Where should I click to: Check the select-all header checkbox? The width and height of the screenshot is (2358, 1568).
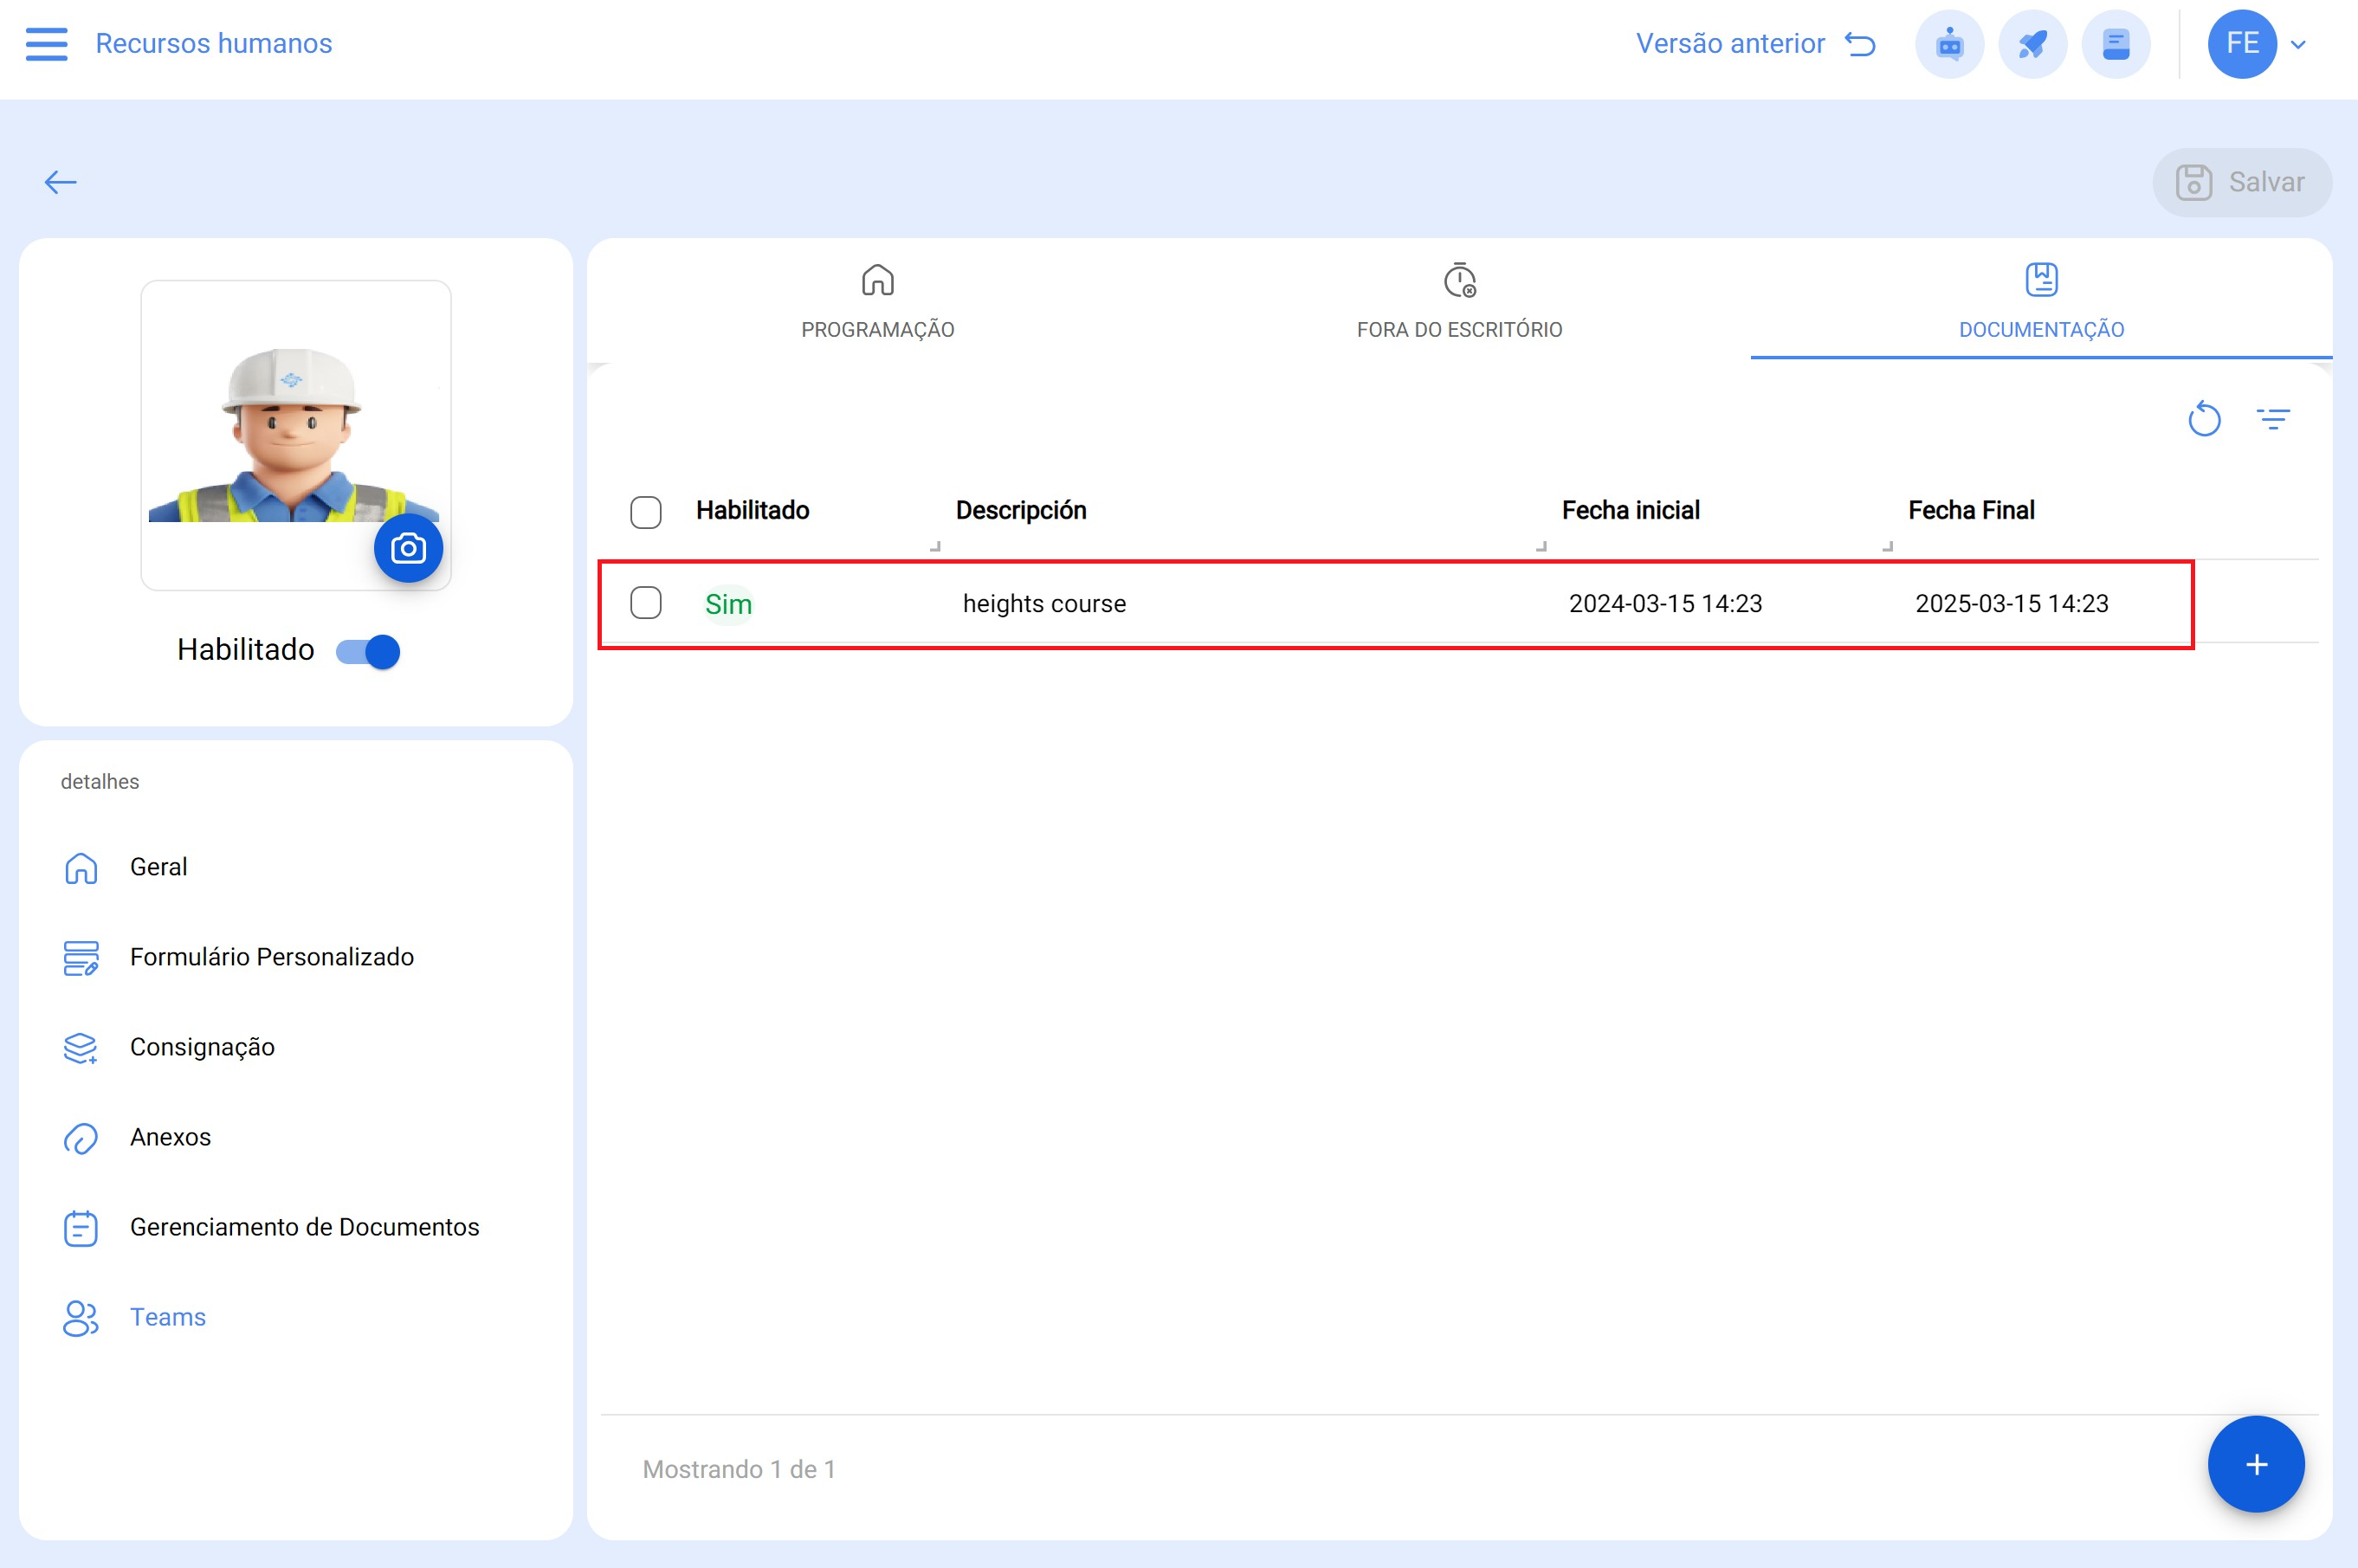pyautogui.click(x=645, y=512)
